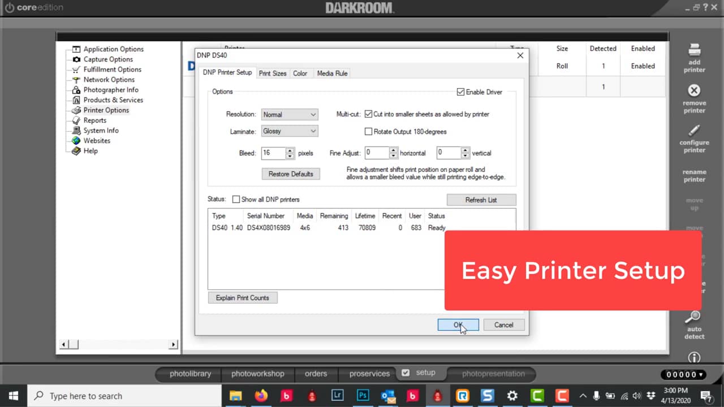Image resolution: width=724 pixels, height=407 pixels.
Task: Open Photoshop from the taskbar
Action: (x=363, y=396)
